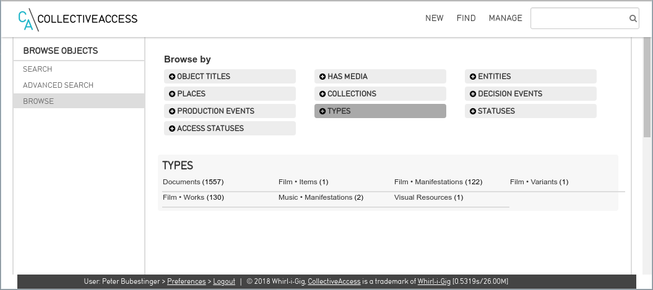653x290 pixels.
Task: Click plus icon beside Statuses
Action: [473, 111]
